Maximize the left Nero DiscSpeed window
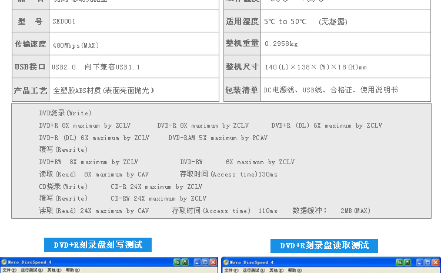Screen dimensions: 441x273 coord(205,262)
